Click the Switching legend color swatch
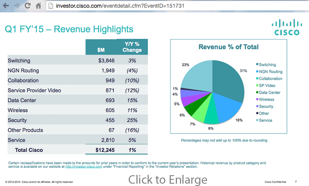The width and height of the screenshot is (309, 186). (x=256, y=65)
